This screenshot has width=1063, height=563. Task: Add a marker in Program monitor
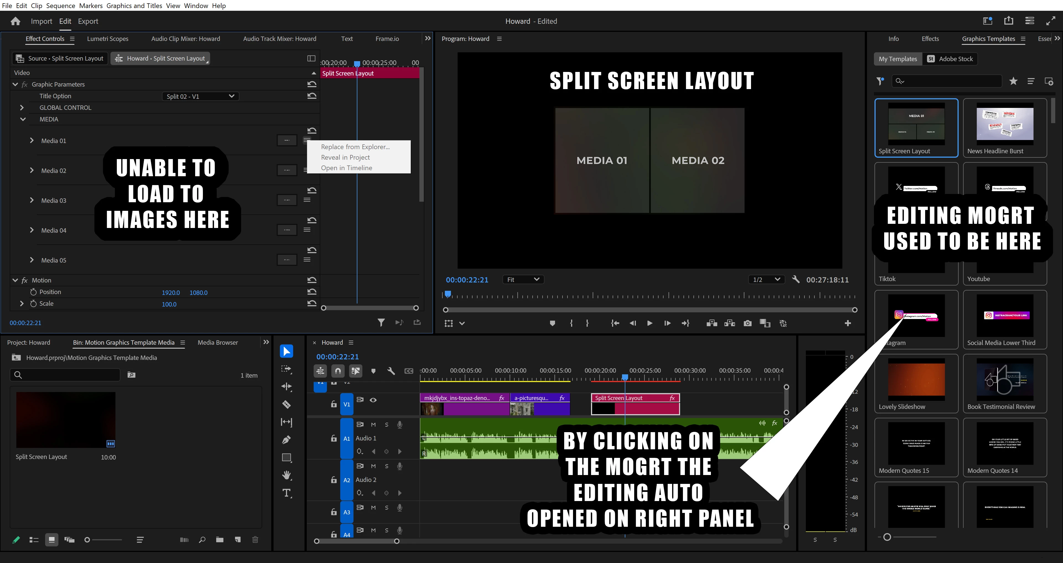click(x=552, y=323)
